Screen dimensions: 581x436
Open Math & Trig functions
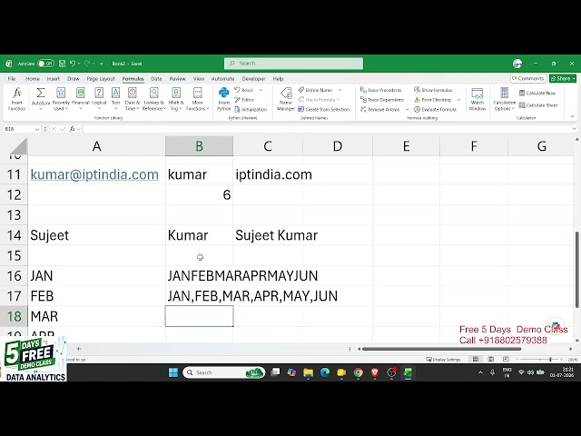[176, 99]
